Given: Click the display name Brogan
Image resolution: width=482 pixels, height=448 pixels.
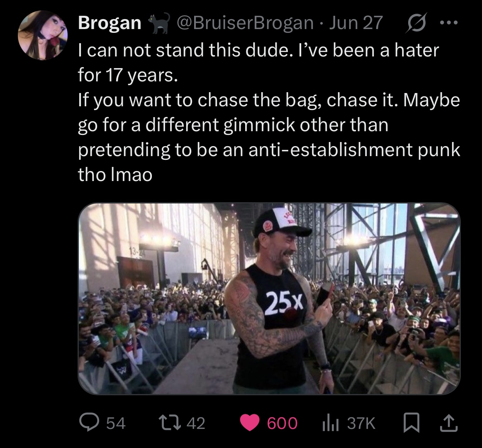Looking at the screenshot, I should (110, 23).
